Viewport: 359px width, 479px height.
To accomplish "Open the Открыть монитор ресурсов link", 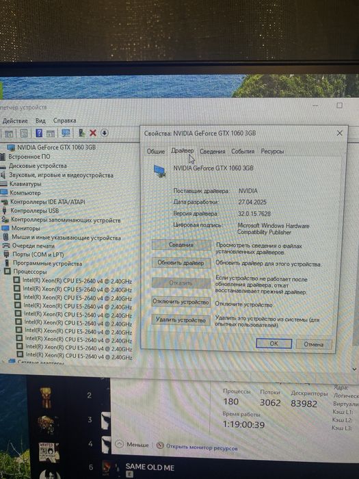I will pyautogui.click(x=202, y=448).
